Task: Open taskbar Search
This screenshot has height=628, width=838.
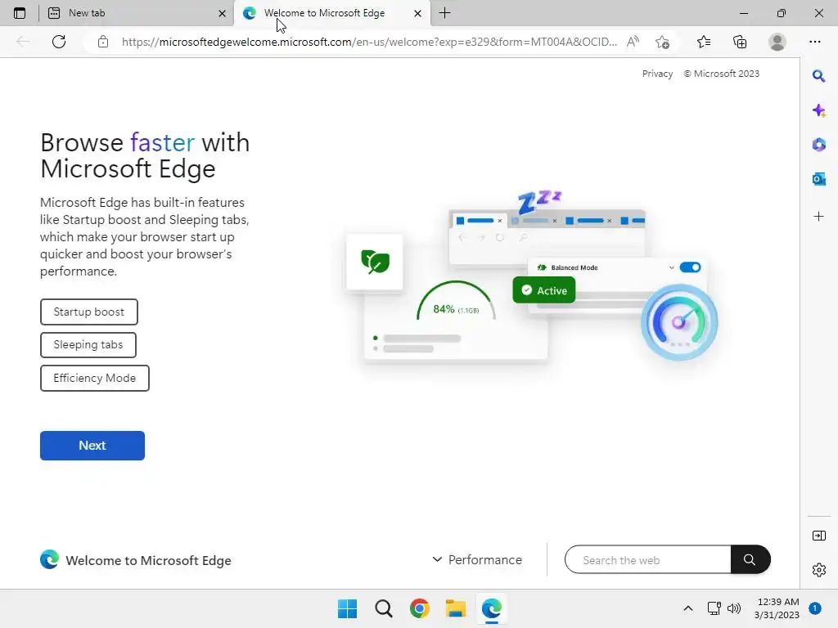Action: [383, 608]
